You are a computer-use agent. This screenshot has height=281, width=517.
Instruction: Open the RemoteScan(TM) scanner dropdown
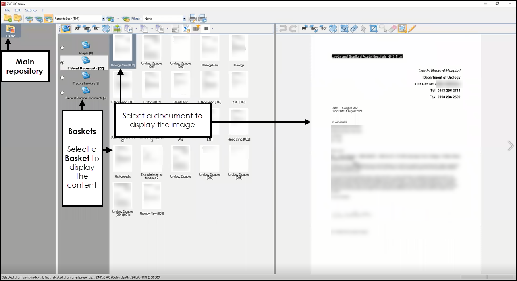click(x=103, y=19)
